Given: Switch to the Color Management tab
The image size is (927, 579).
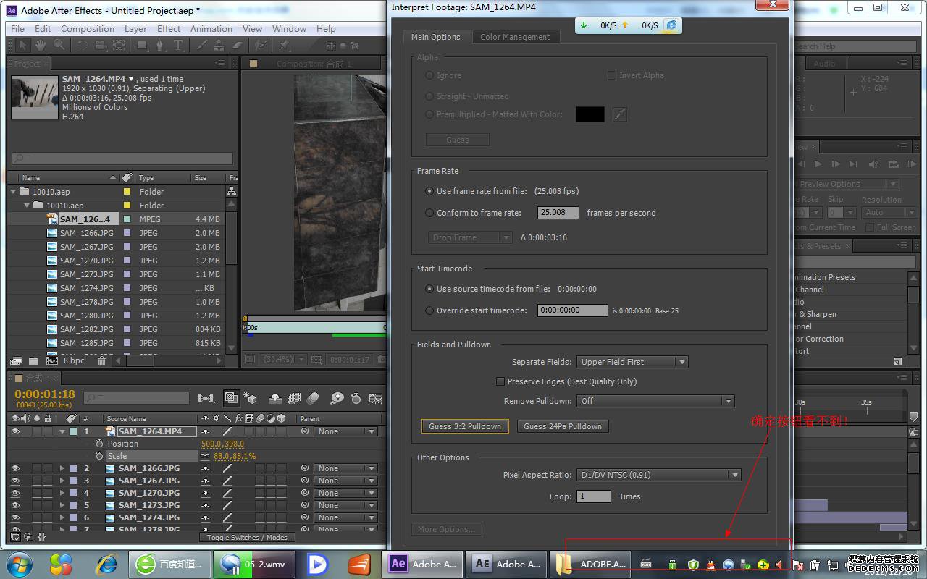Looking at the screenshot, I should click(x=515, y=37).
